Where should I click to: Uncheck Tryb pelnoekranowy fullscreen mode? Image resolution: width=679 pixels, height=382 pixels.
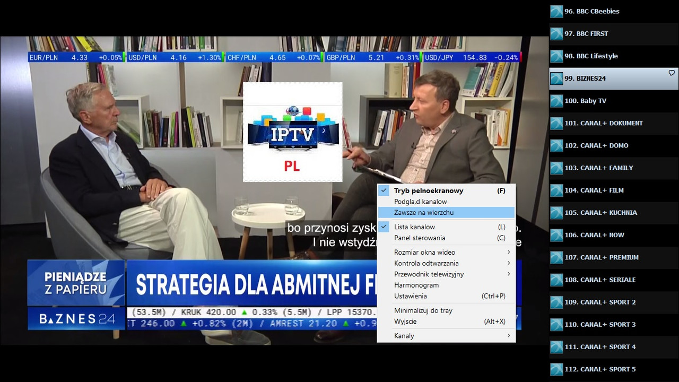446,190
